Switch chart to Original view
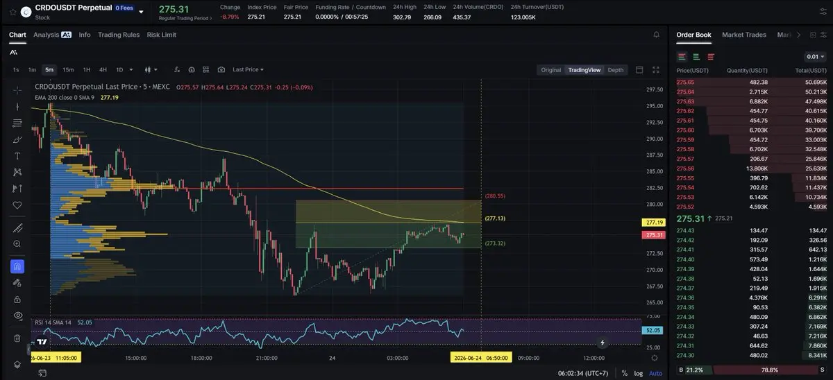The image size is (833, 380). point(550,70)
